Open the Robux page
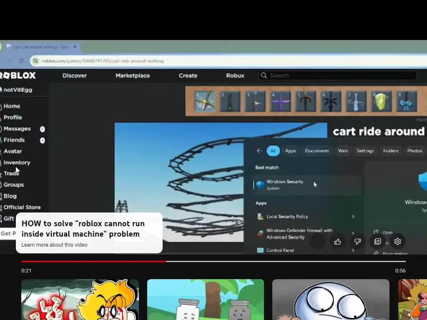The image size is (427, 320). point(235,76)
